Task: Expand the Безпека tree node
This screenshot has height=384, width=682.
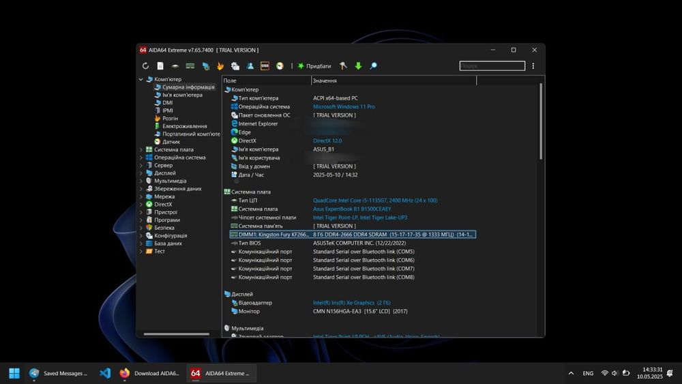Action: [x=141, y=228]
